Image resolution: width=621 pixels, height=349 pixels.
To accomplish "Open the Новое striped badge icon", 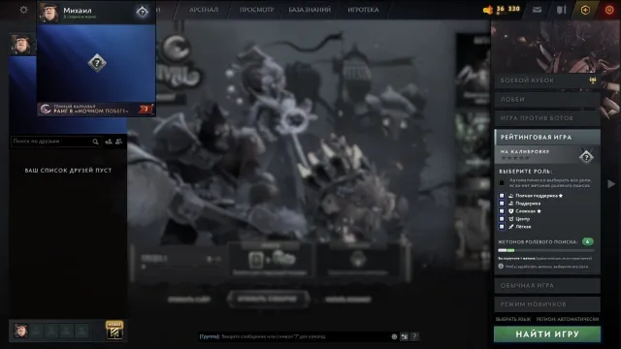I will point(114,330).
